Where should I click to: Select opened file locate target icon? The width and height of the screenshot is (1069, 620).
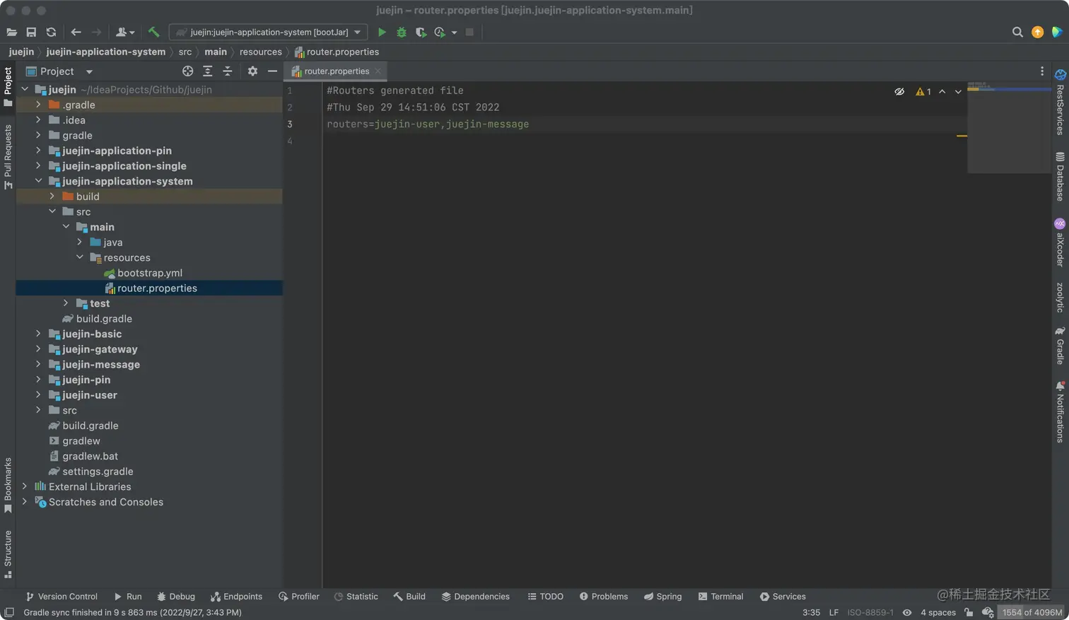(187, 71)
